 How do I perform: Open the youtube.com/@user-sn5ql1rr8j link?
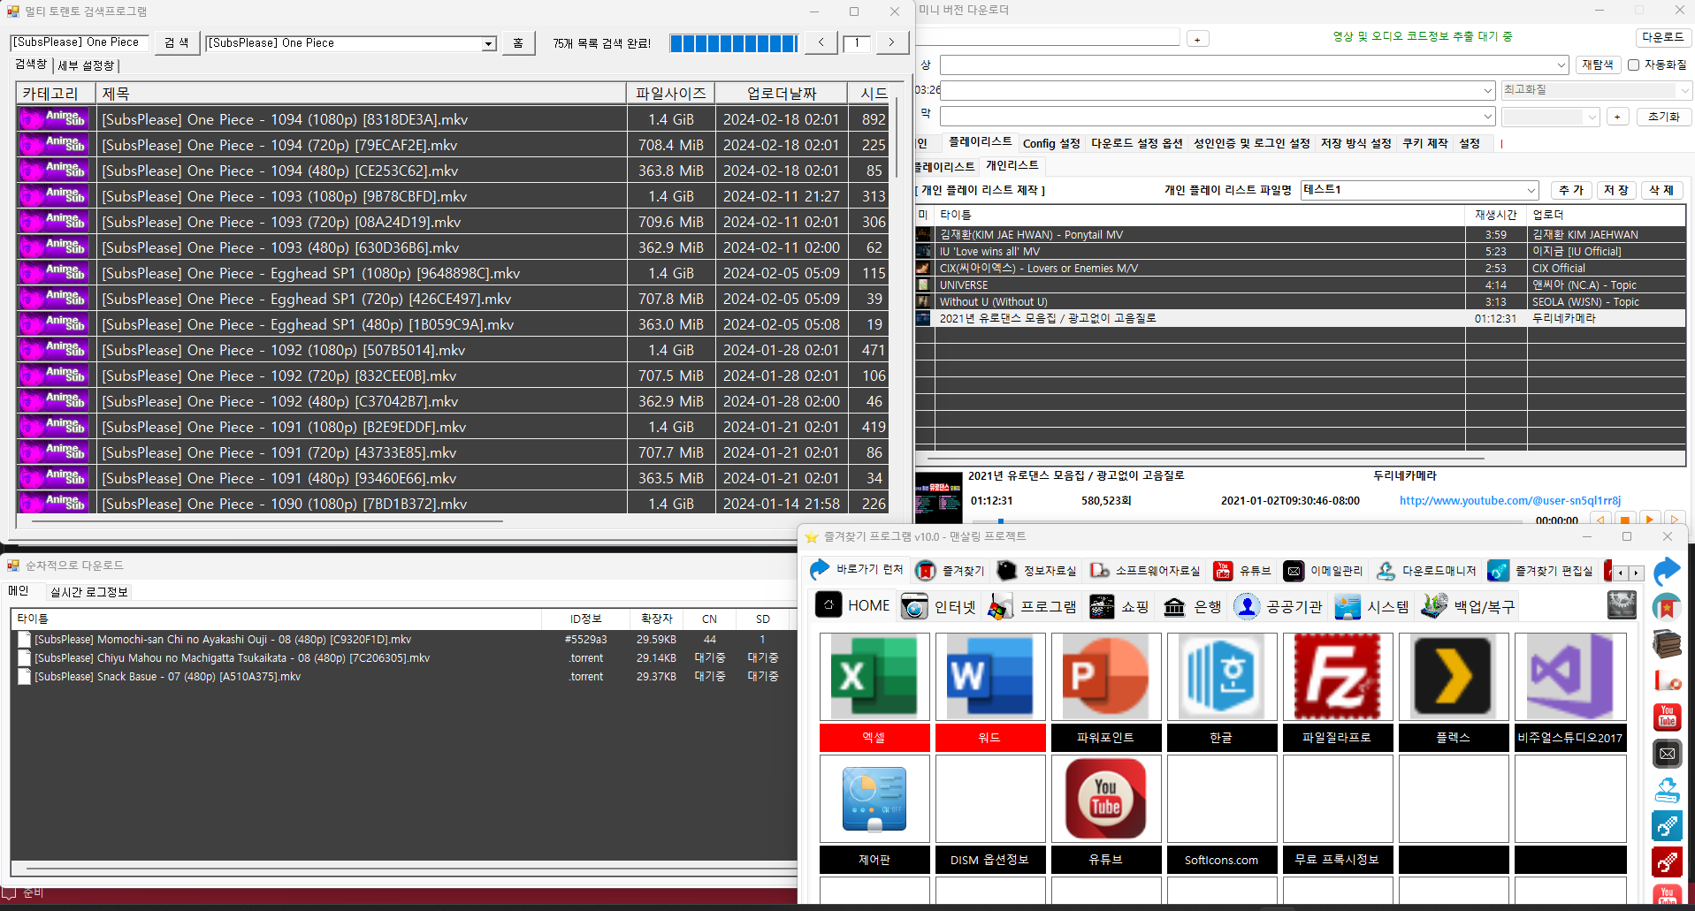(x=1509, y=500)
